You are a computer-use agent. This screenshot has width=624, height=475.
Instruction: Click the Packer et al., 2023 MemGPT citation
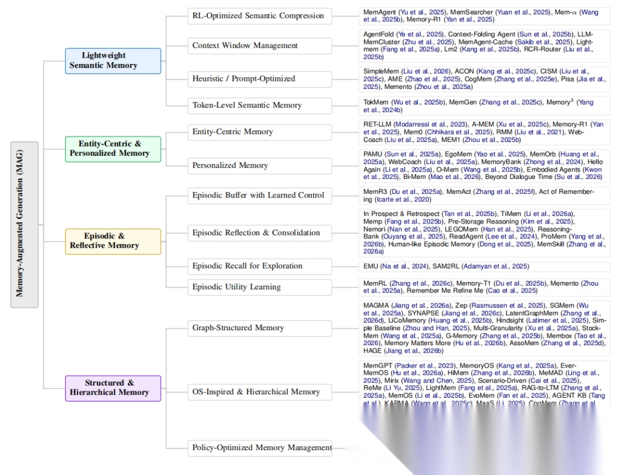(x=425, y=366)
